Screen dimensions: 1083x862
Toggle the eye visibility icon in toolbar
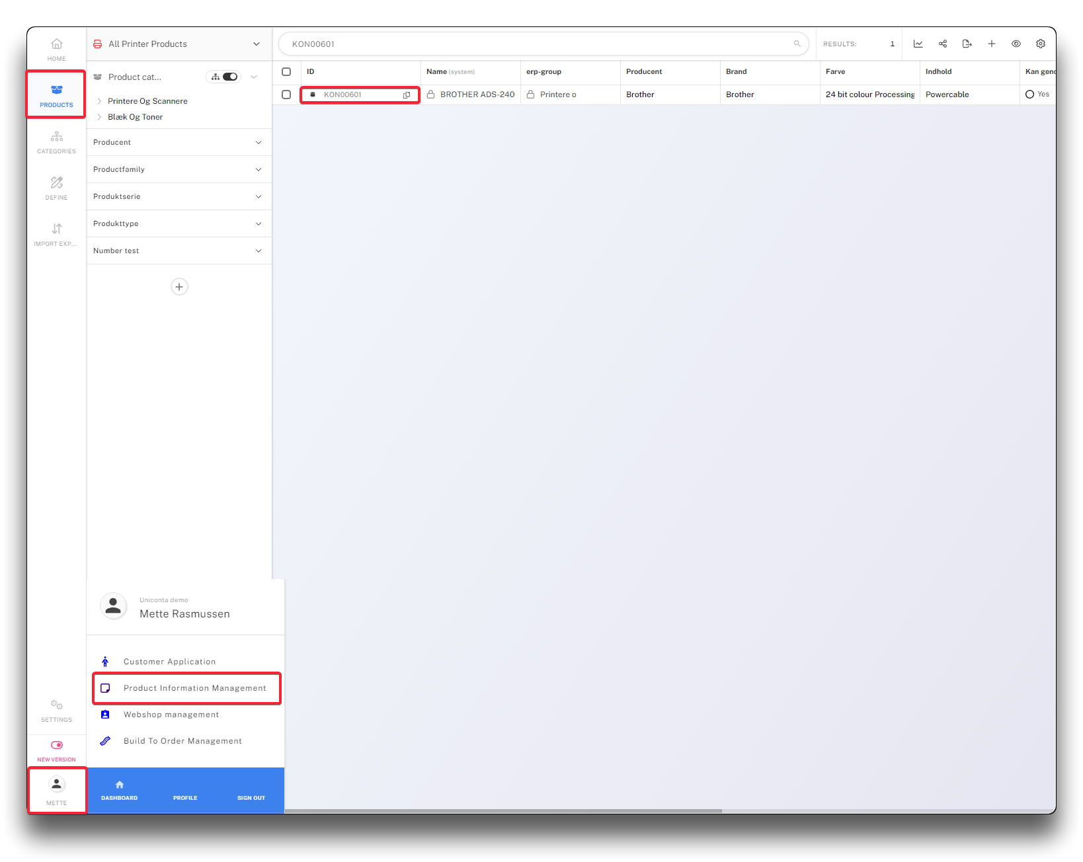pos(1016,44)
